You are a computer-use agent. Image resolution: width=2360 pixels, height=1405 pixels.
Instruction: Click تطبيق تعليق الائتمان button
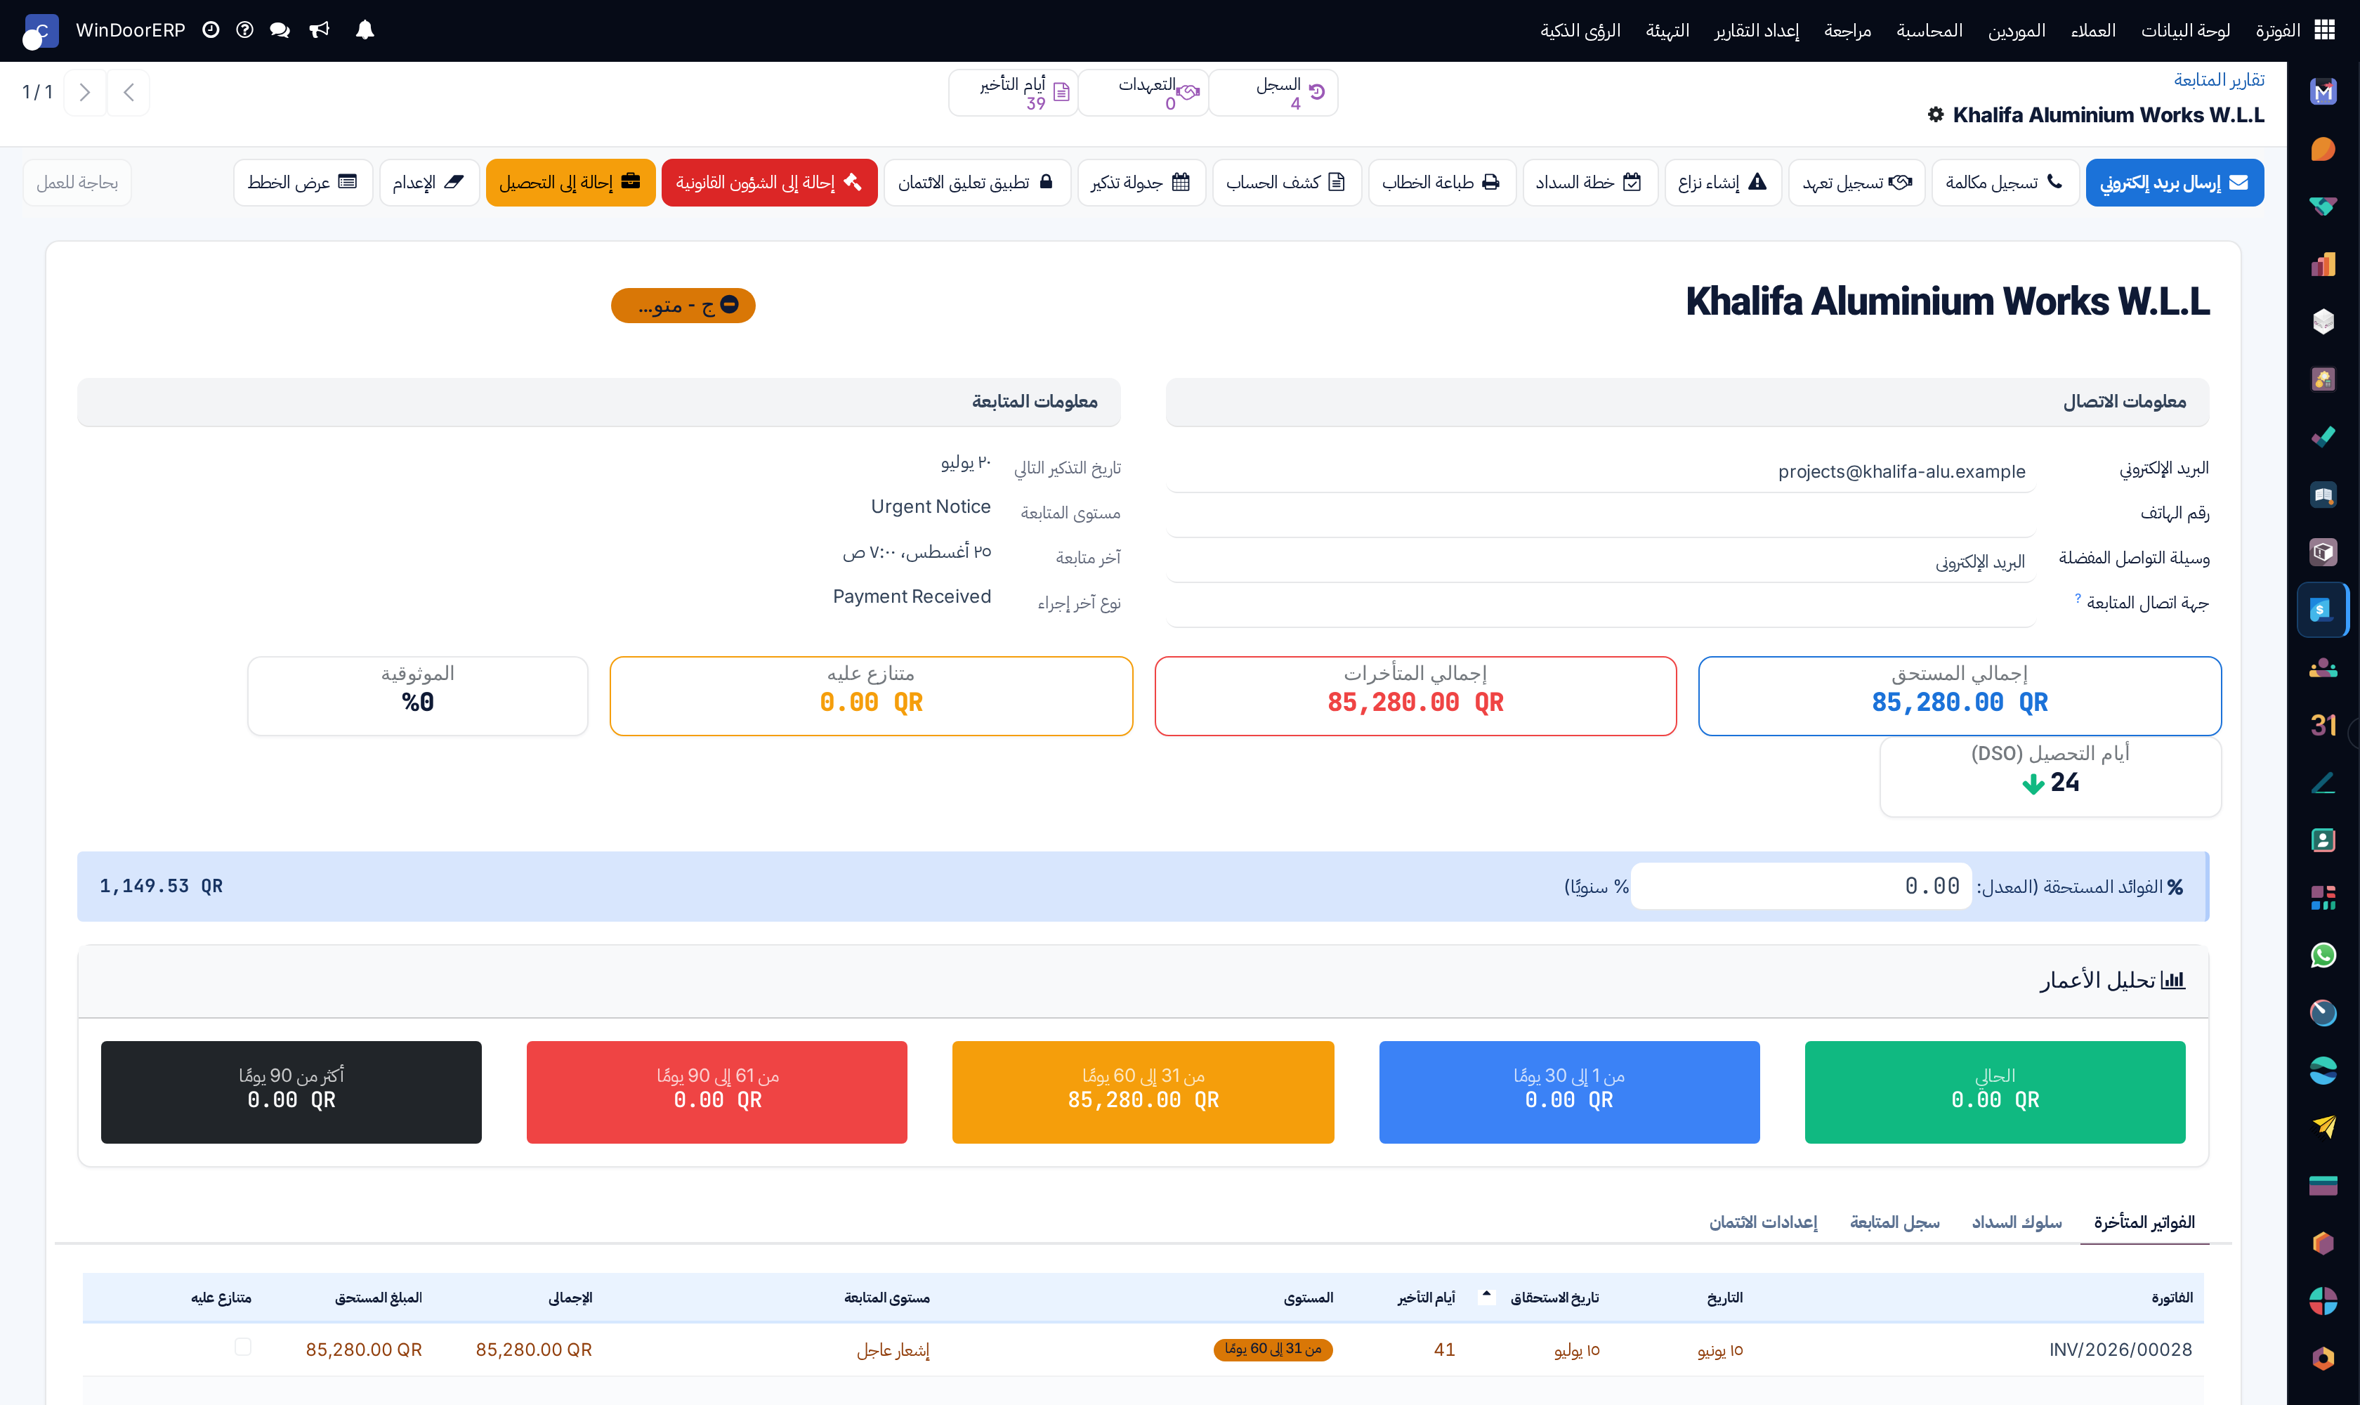tap(977, 182)
